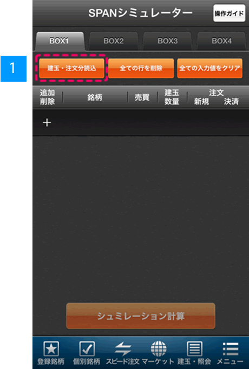Open the 建玉・照会 list icon

click(x=194, y=349)
